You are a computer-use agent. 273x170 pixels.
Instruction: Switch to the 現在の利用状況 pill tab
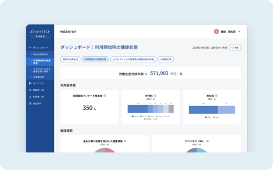[70, 59]
